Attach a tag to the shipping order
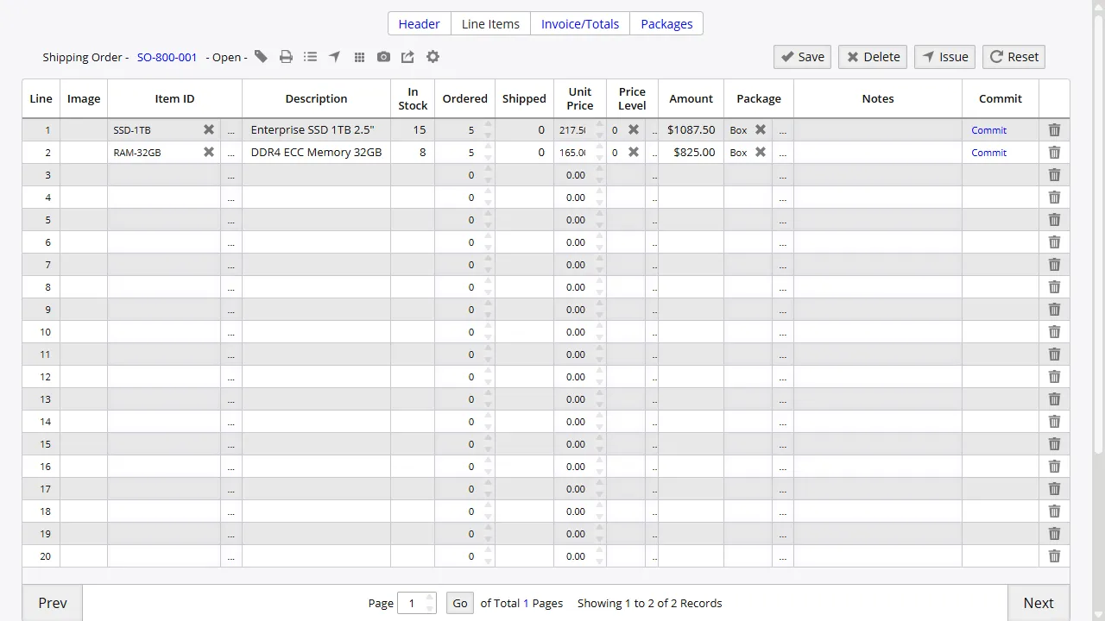 pos(262,56)
